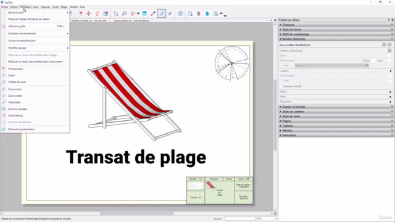Click magnifier icon beside Zoom avant

[x=4, y=89]
